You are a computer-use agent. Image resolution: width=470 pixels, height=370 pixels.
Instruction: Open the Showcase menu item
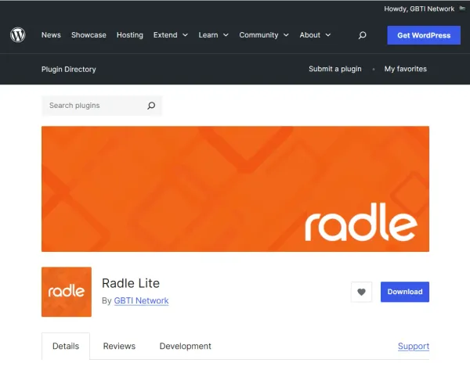coord(89,35)
